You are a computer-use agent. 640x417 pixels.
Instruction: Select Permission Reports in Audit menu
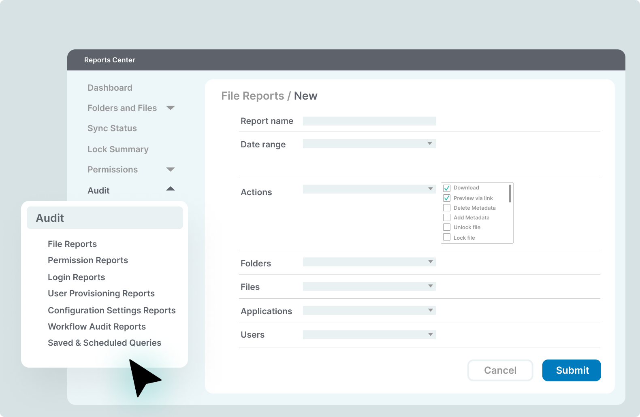point(88,260)
